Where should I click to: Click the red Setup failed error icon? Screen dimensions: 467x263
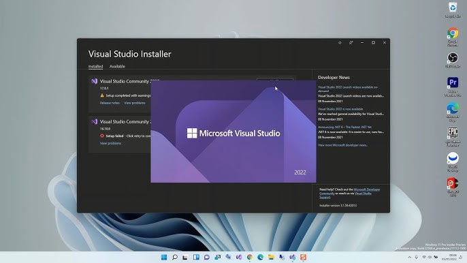point(102,136)
